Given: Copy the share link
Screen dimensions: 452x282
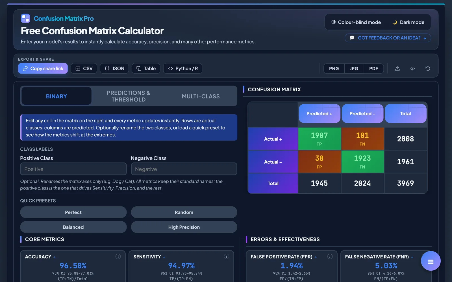Looking at the screenshot, I should pyautogui.click(x=43, y=69).
